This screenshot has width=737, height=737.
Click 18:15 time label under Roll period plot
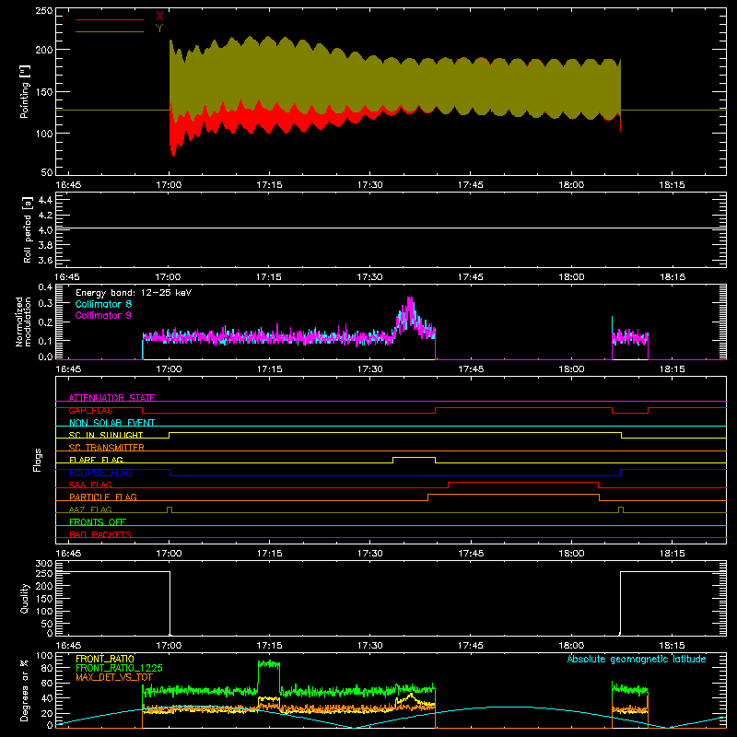pos(673,277)
